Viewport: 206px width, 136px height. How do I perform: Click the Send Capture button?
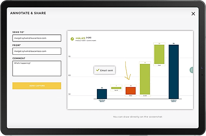coord(37,86)
